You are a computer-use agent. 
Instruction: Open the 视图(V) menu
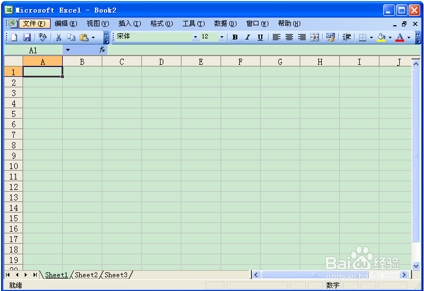coord(98,24)
